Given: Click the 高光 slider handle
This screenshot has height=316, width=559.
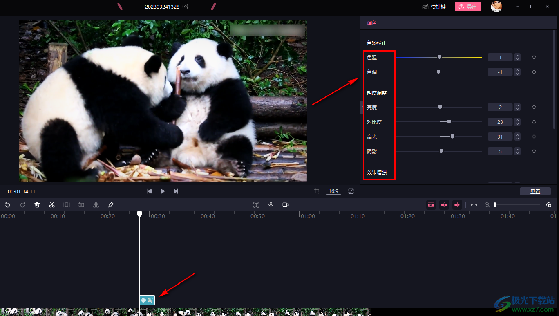Looking at the screenshot, I should 452,137.
